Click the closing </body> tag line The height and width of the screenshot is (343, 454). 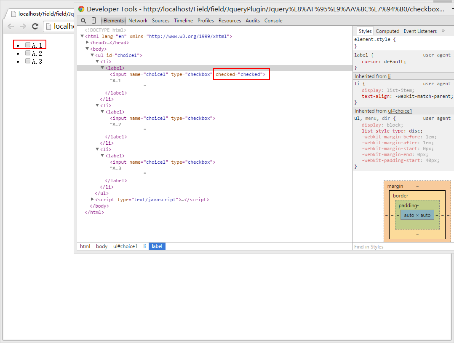tap(99, 206)
